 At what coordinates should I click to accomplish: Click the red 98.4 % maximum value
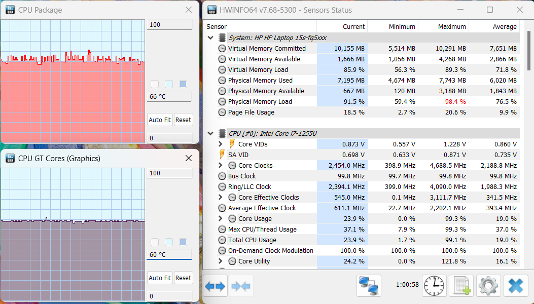[455, 101]
